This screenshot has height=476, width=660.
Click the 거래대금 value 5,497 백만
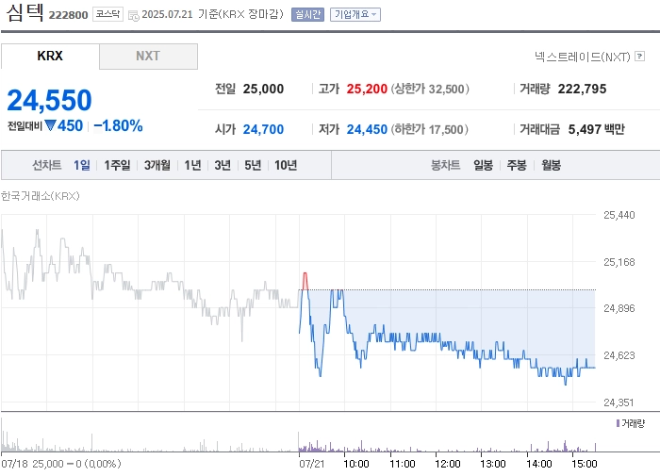(597, 129)
